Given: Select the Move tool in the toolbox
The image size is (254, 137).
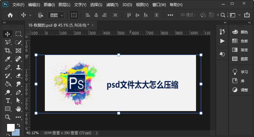Looking at the screenshot, I should [x=7, y=34].
